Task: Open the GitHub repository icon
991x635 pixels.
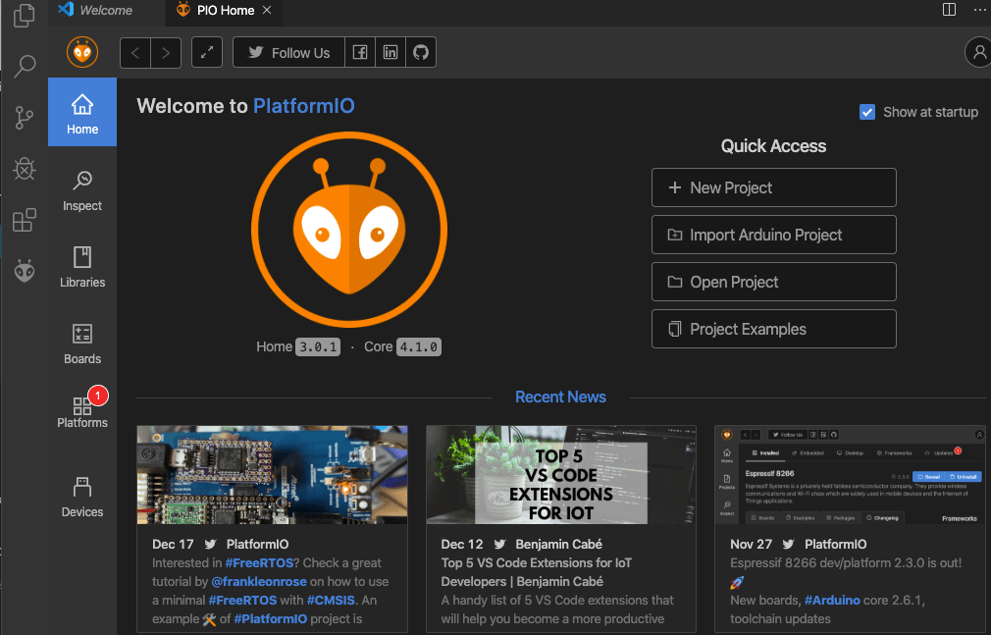Action: point(420,52)
